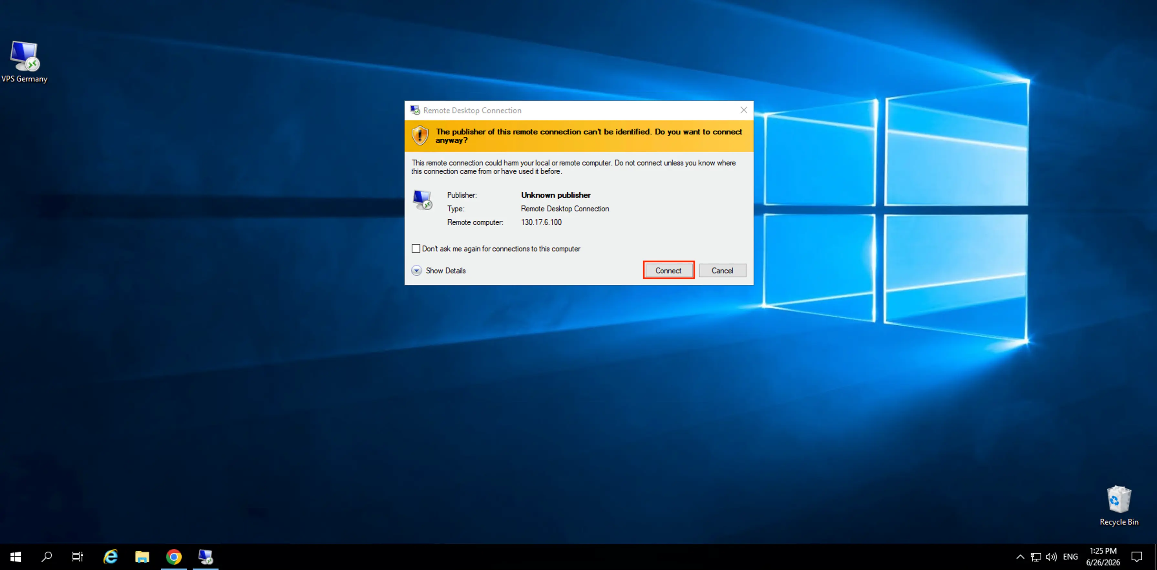The image size is (1157, 570).
Task: Click the Cancel button
Action: click(x=722, y=270)
